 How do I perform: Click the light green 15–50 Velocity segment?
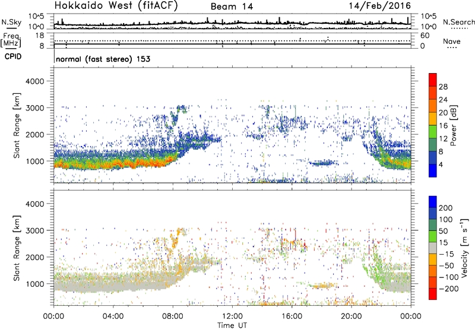point(433,236)
